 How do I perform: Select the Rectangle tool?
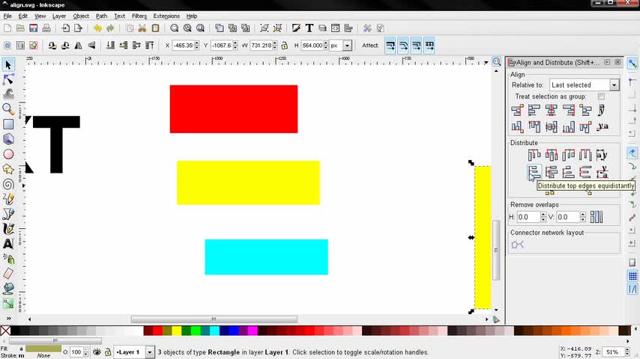pyautogui.click(x=8, y=124)
